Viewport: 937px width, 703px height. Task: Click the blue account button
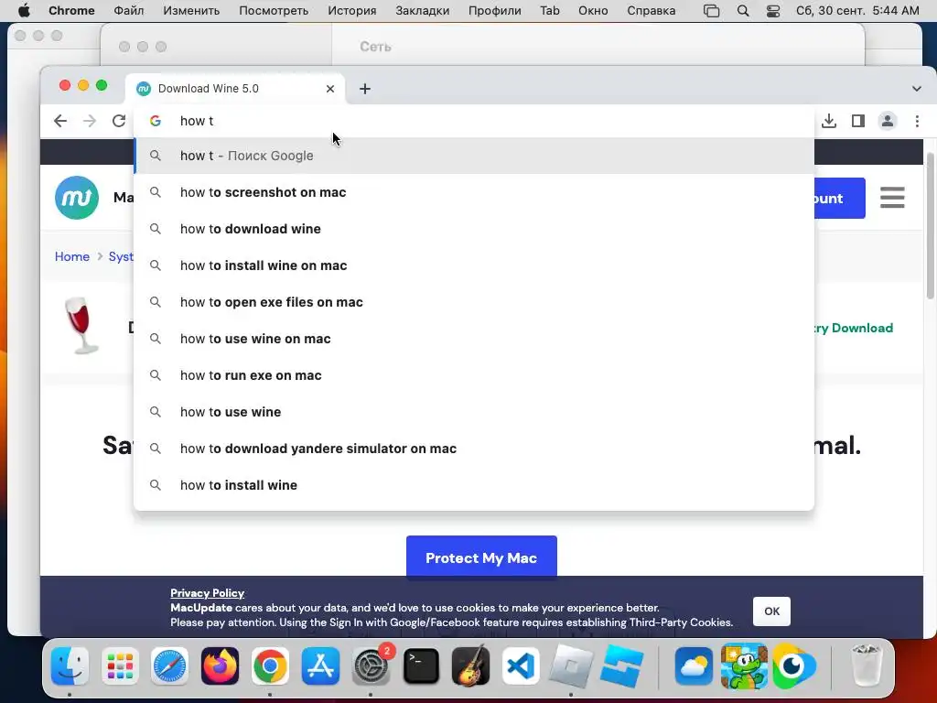840,198
